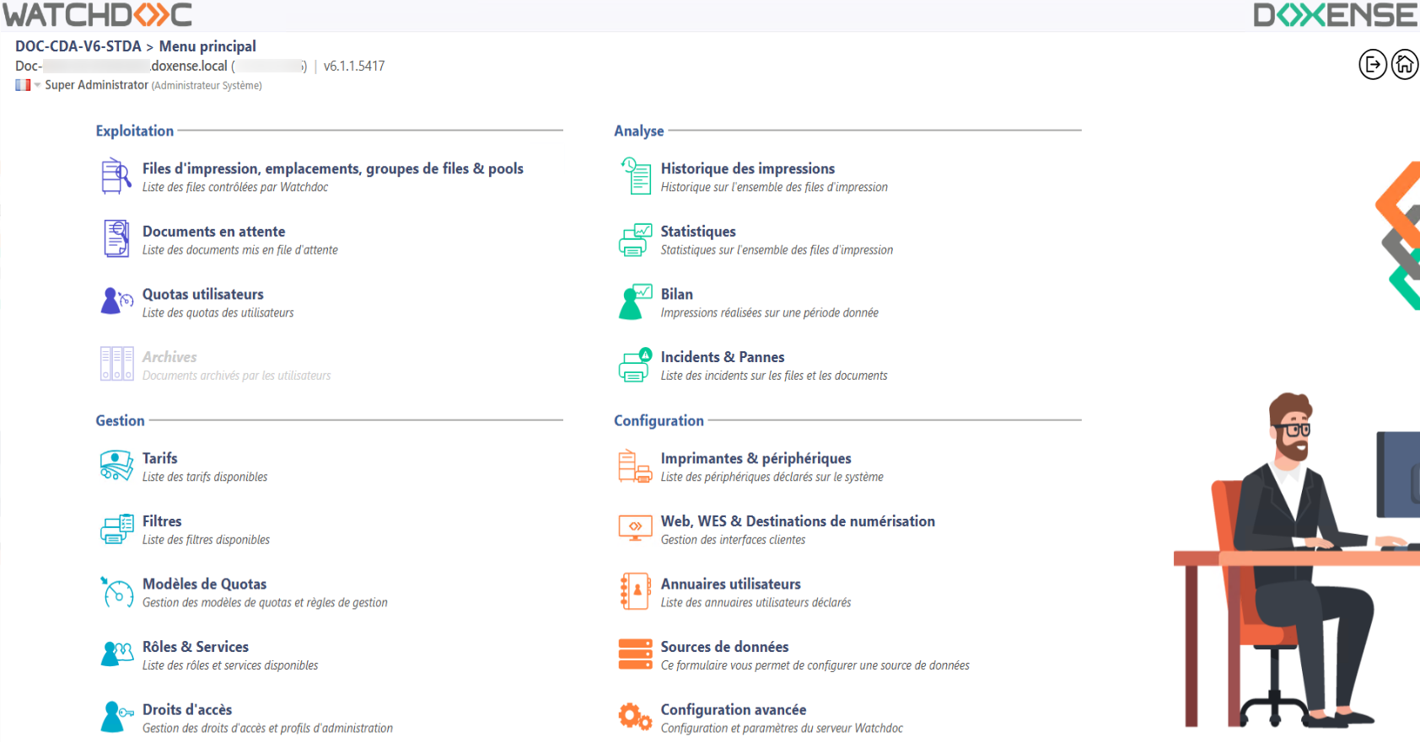Click the logout icon at top right
Image resolution: width=1420 pixels, height=742 pixels.
click(x=1373, y=64)
